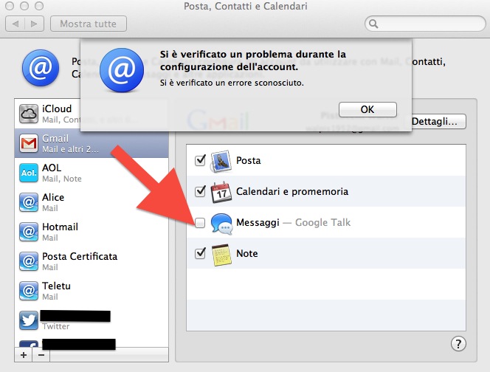Image resolution: width=490 pixels, height=372 pixels.
Task: Add a new account with plus button
Action: pyautogui.click(x=24, y=355)
